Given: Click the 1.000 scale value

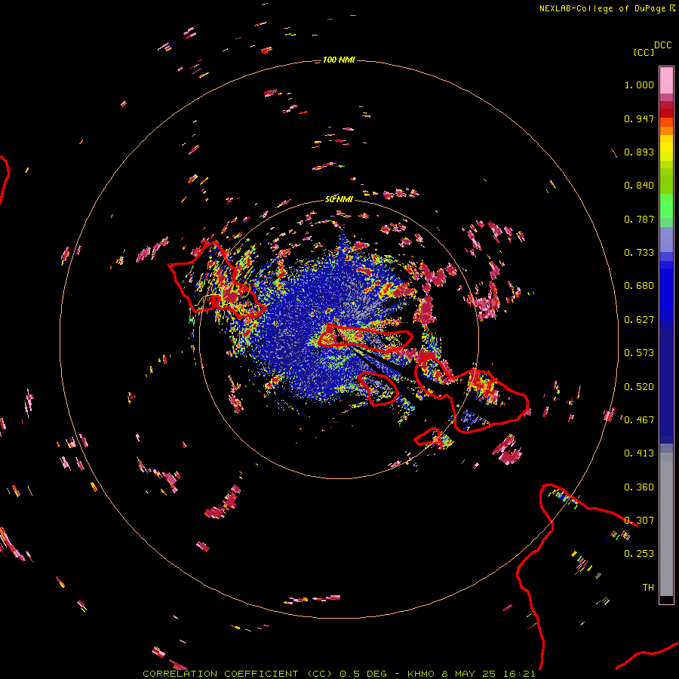Looking at the screenshot, I should point(639,84).
